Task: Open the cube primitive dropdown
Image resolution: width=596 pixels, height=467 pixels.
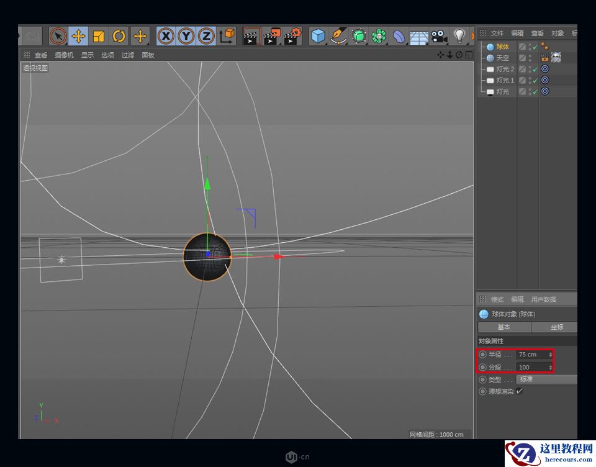Action: pos(317,37)
